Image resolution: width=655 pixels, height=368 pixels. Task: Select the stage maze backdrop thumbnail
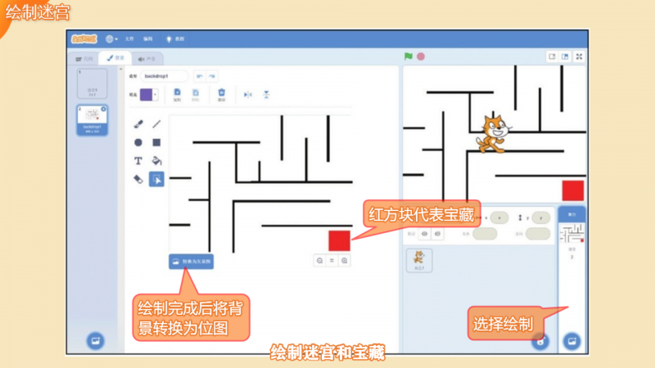tap(571, 234)
